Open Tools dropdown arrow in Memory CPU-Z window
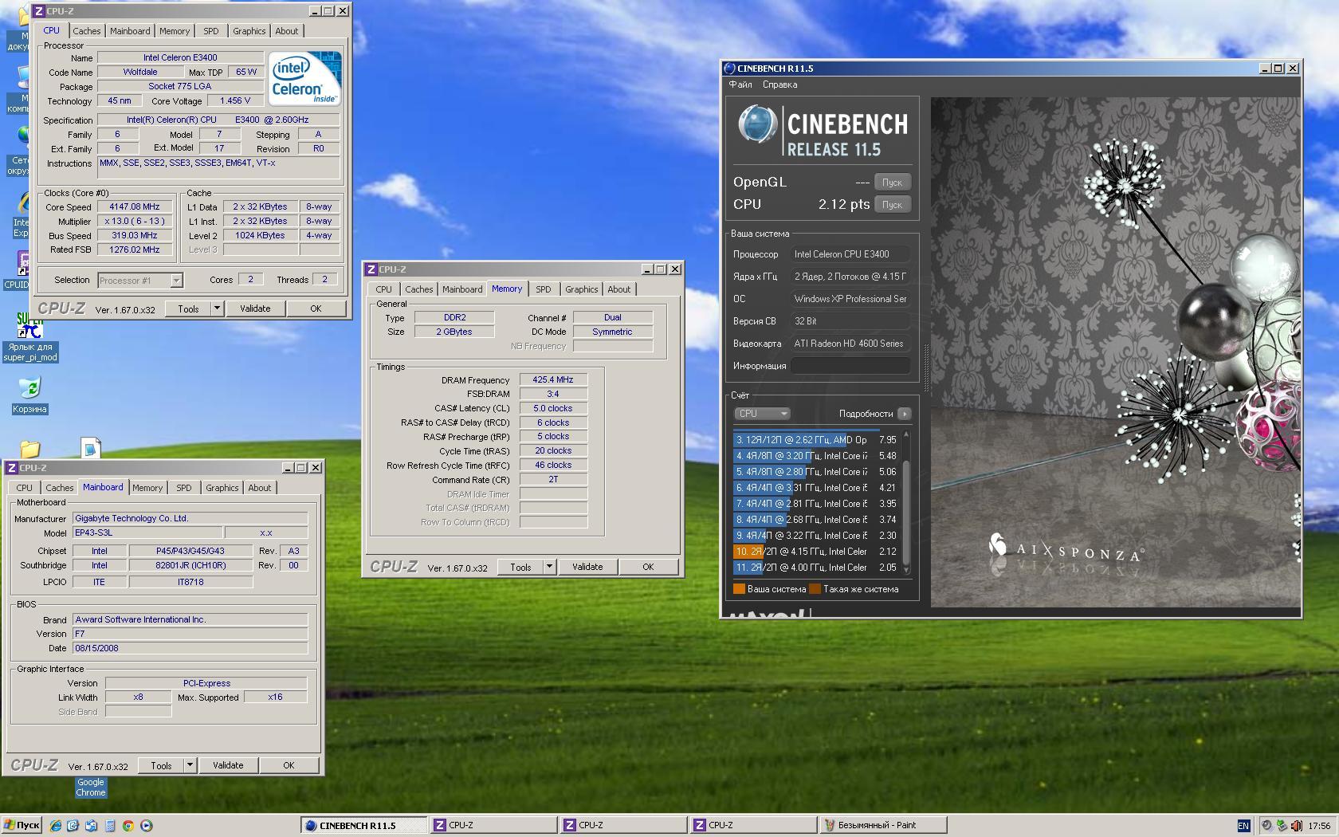The image size is (1339, 837). click(548, 567)
